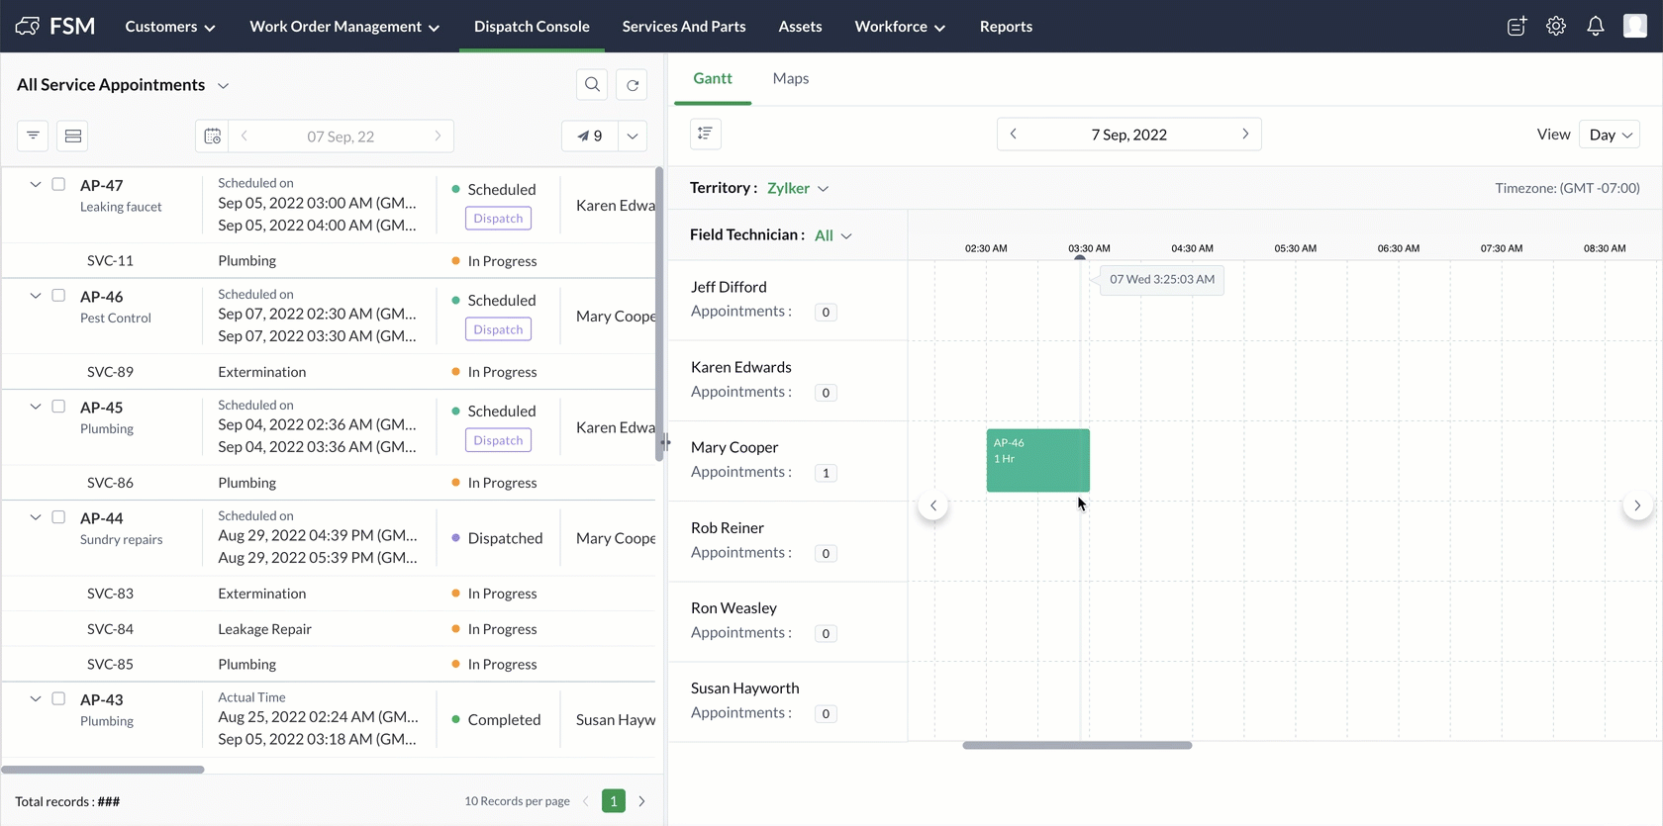The height and width of the screenshot is (826, 1663).
Task: Switch appointments to list layout view
Action: point(73,136)
